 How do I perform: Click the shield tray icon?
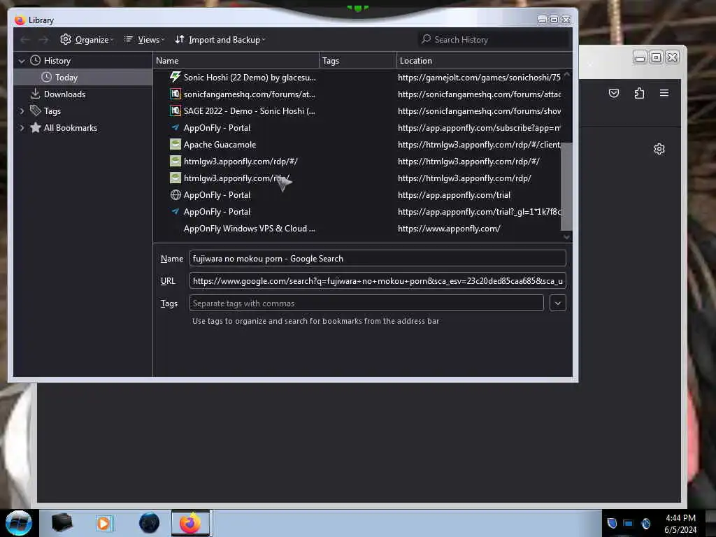[612, 523]
